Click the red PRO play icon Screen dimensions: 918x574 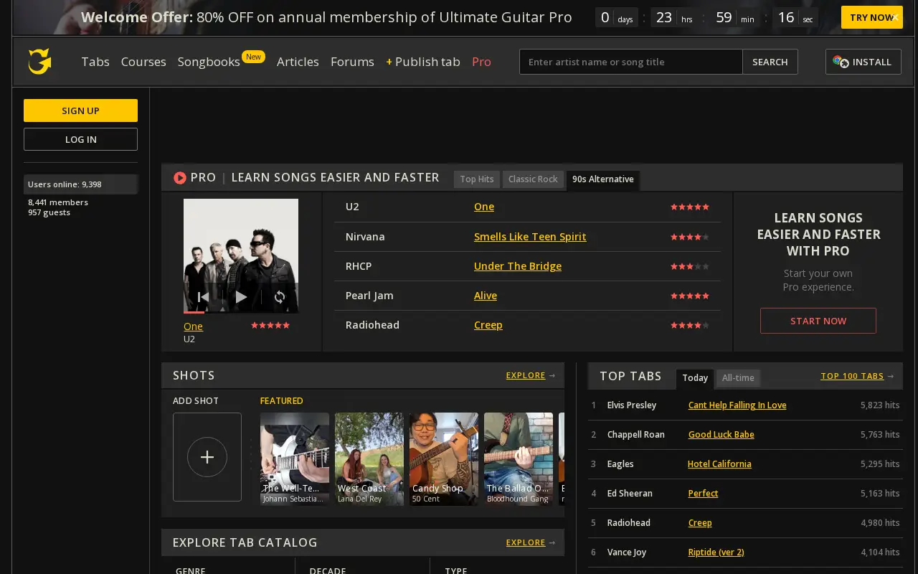(180, 177)
